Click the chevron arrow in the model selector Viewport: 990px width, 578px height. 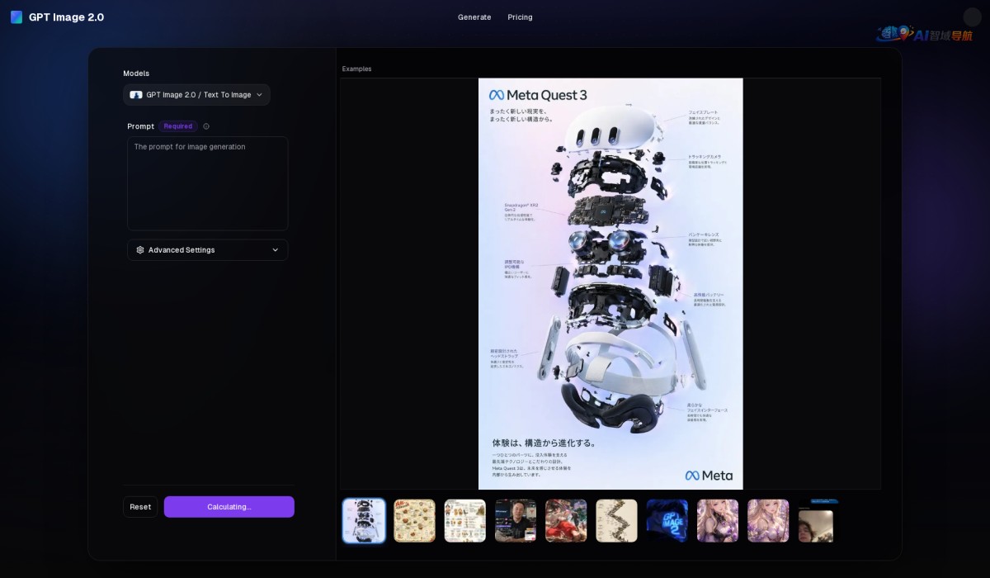259,95
